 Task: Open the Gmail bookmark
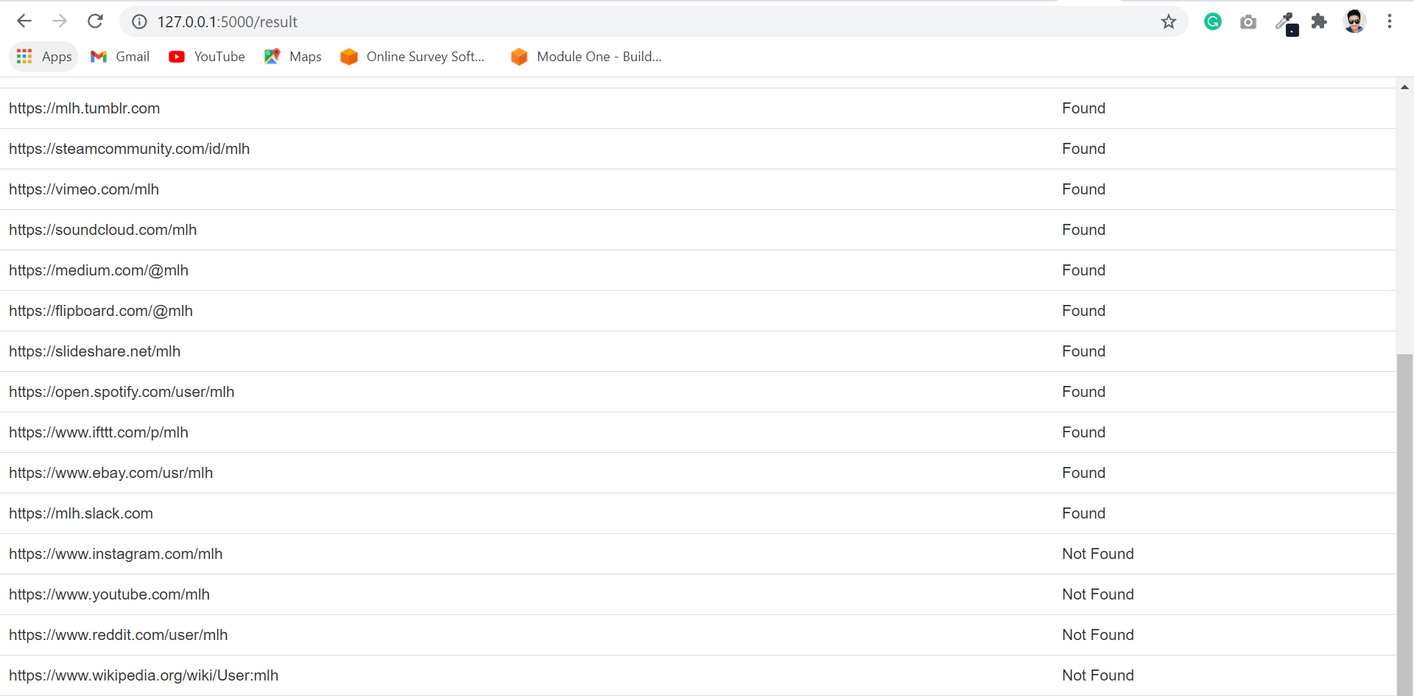click(x=120, y=57)
